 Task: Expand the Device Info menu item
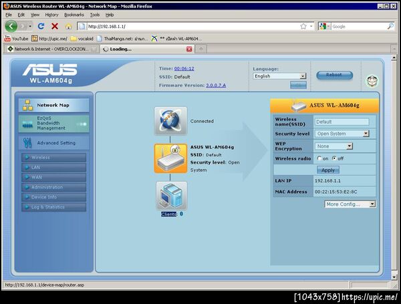(53, 197)
